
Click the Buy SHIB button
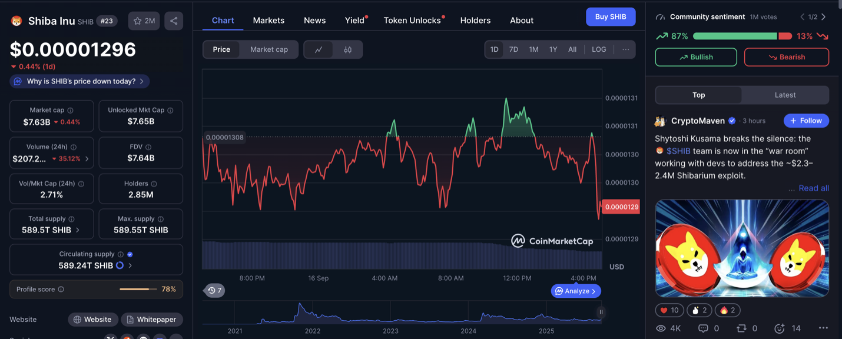click(610, 17)
